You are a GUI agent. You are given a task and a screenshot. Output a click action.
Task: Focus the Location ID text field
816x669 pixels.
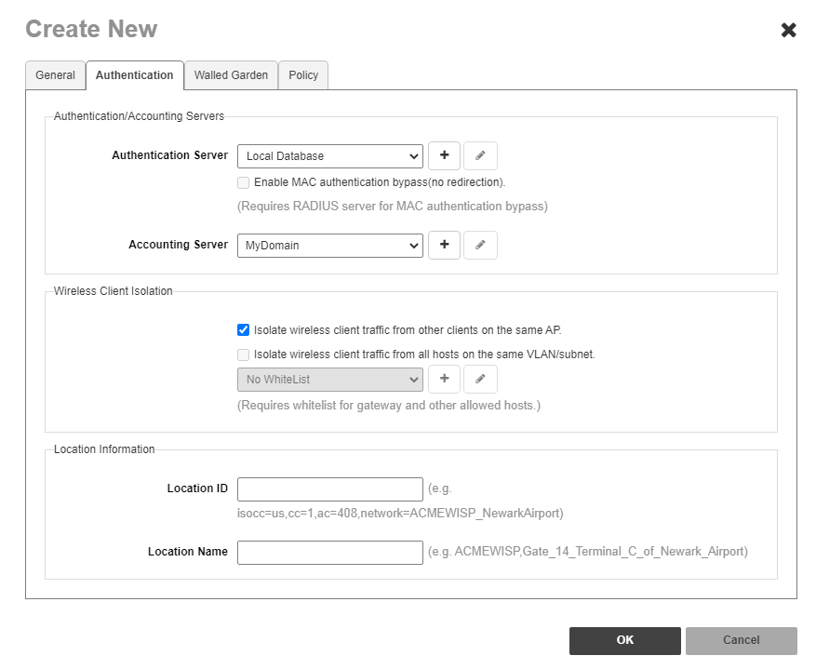pyautogui.click(x=329, y=489)
